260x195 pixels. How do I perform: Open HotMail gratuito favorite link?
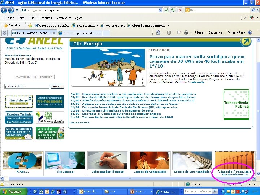(x=113, y=26)
